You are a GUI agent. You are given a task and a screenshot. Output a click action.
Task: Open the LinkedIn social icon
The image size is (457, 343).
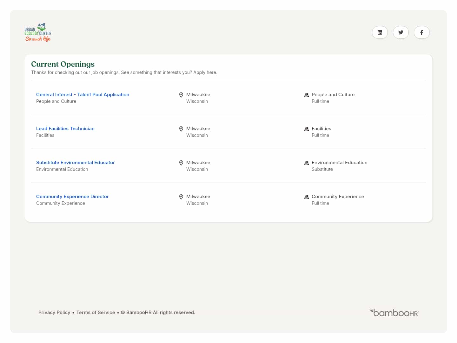click(x=380, y=32)
